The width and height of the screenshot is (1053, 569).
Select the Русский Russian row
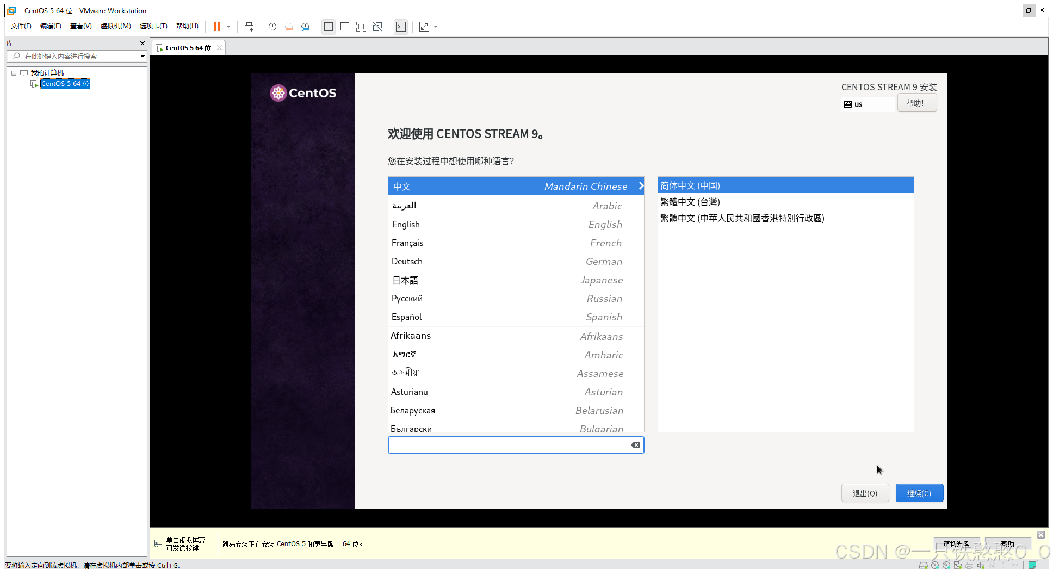516,298
